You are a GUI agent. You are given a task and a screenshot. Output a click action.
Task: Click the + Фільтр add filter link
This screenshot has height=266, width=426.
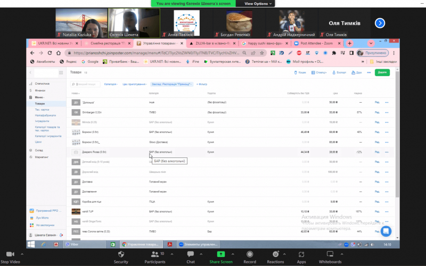pyautogui.click(x=202, y=84)
